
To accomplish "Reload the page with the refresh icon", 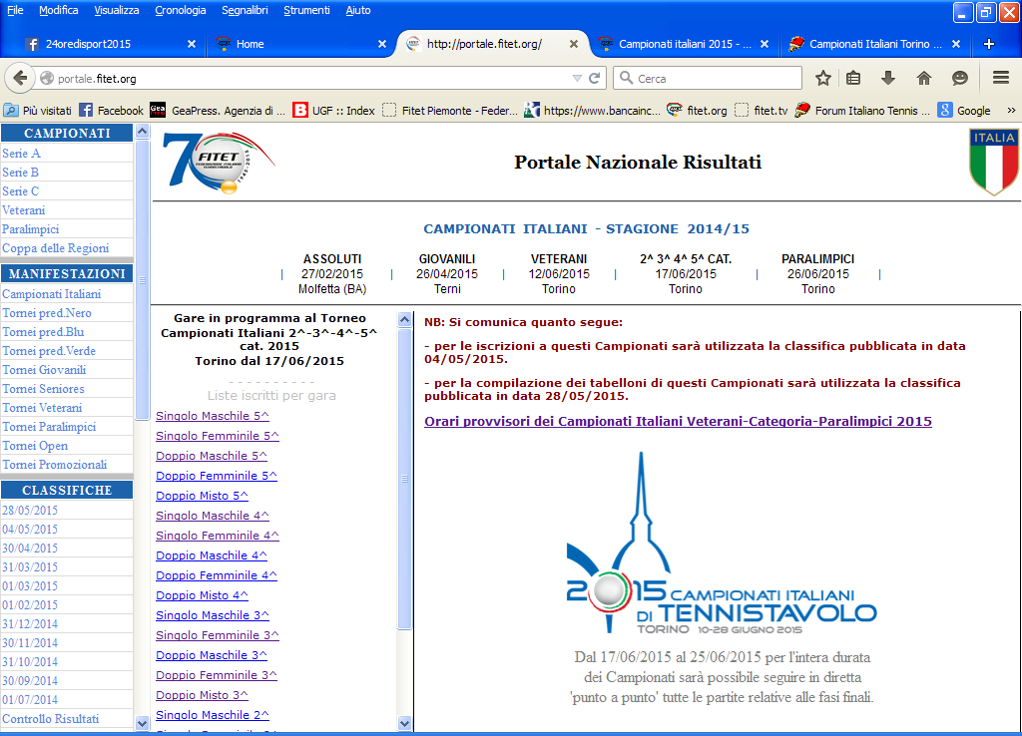I will (x=595, y=78).
